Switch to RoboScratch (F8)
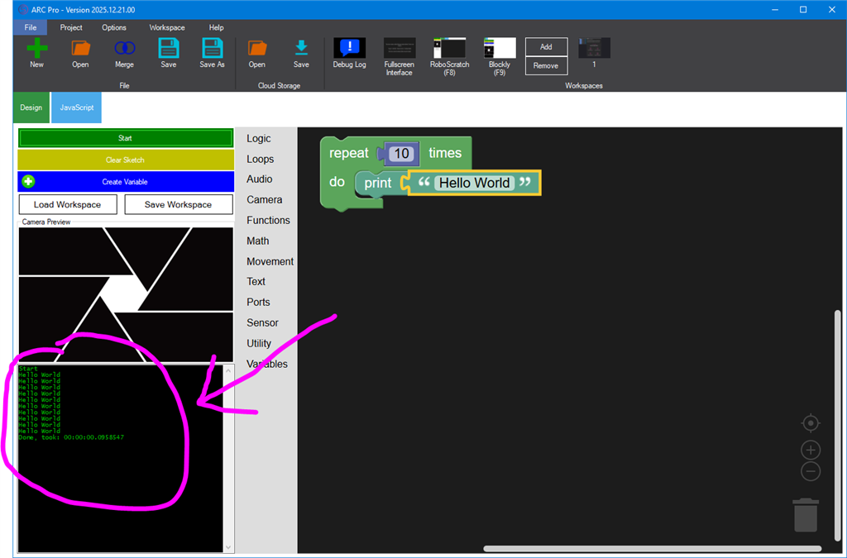 click(x=449, y=49)
